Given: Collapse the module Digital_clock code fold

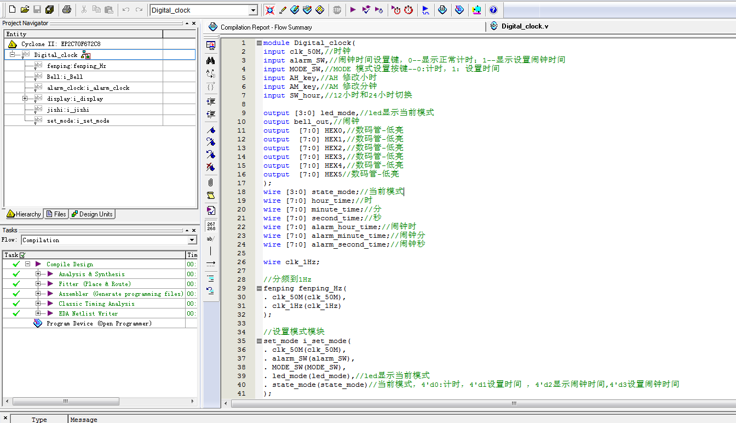Looking at the screenshot, I should point(259,43).
